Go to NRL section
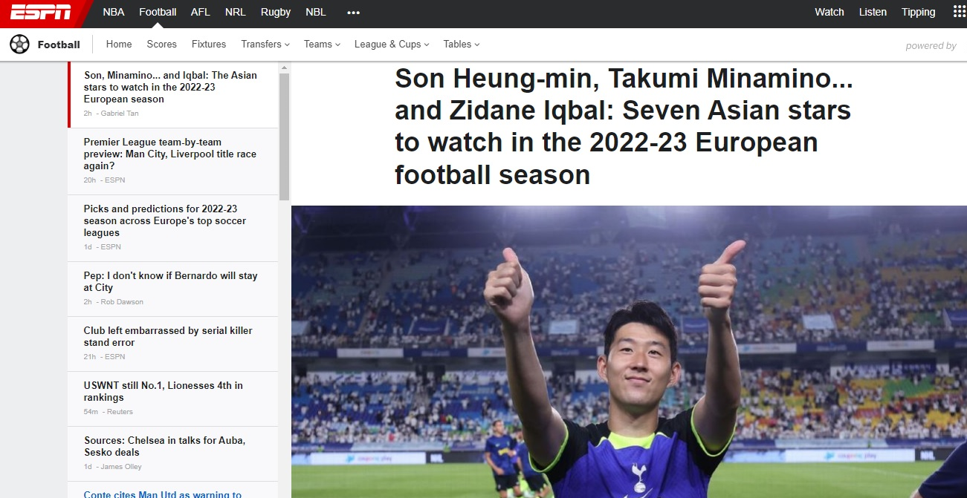 [x=236, y=12]
